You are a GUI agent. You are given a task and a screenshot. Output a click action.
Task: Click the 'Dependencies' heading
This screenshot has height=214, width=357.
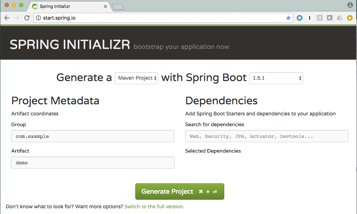[221, 101]
